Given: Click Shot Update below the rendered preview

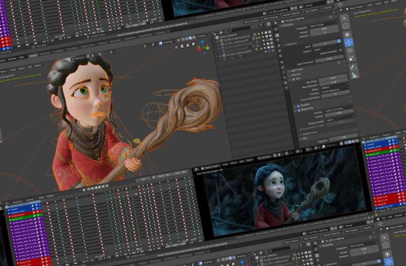Looking at the screenshot, I should (352, 231).
